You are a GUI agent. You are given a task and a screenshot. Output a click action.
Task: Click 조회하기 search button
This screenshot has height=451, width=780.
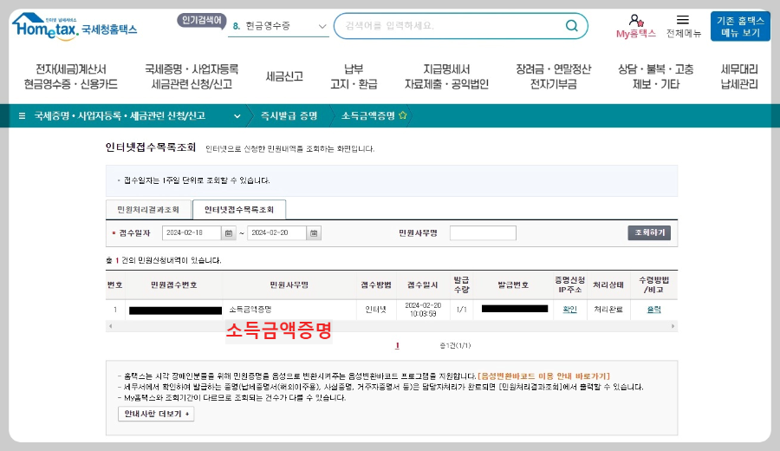coord(649,233)
